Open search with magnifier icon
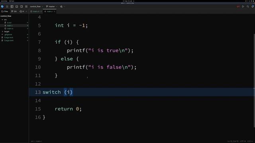 (248, 6)
